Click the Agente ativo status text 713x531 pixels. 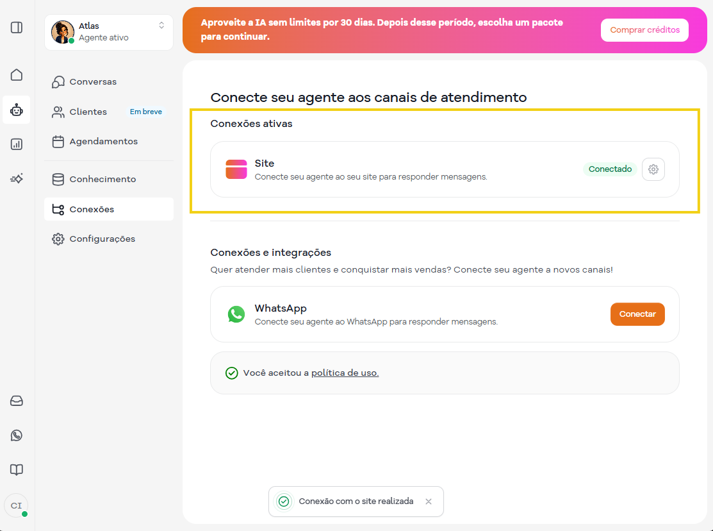click(104, 38)
